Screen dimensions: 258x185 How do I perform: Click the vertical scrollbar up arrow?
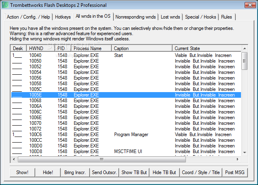(245, 48)
